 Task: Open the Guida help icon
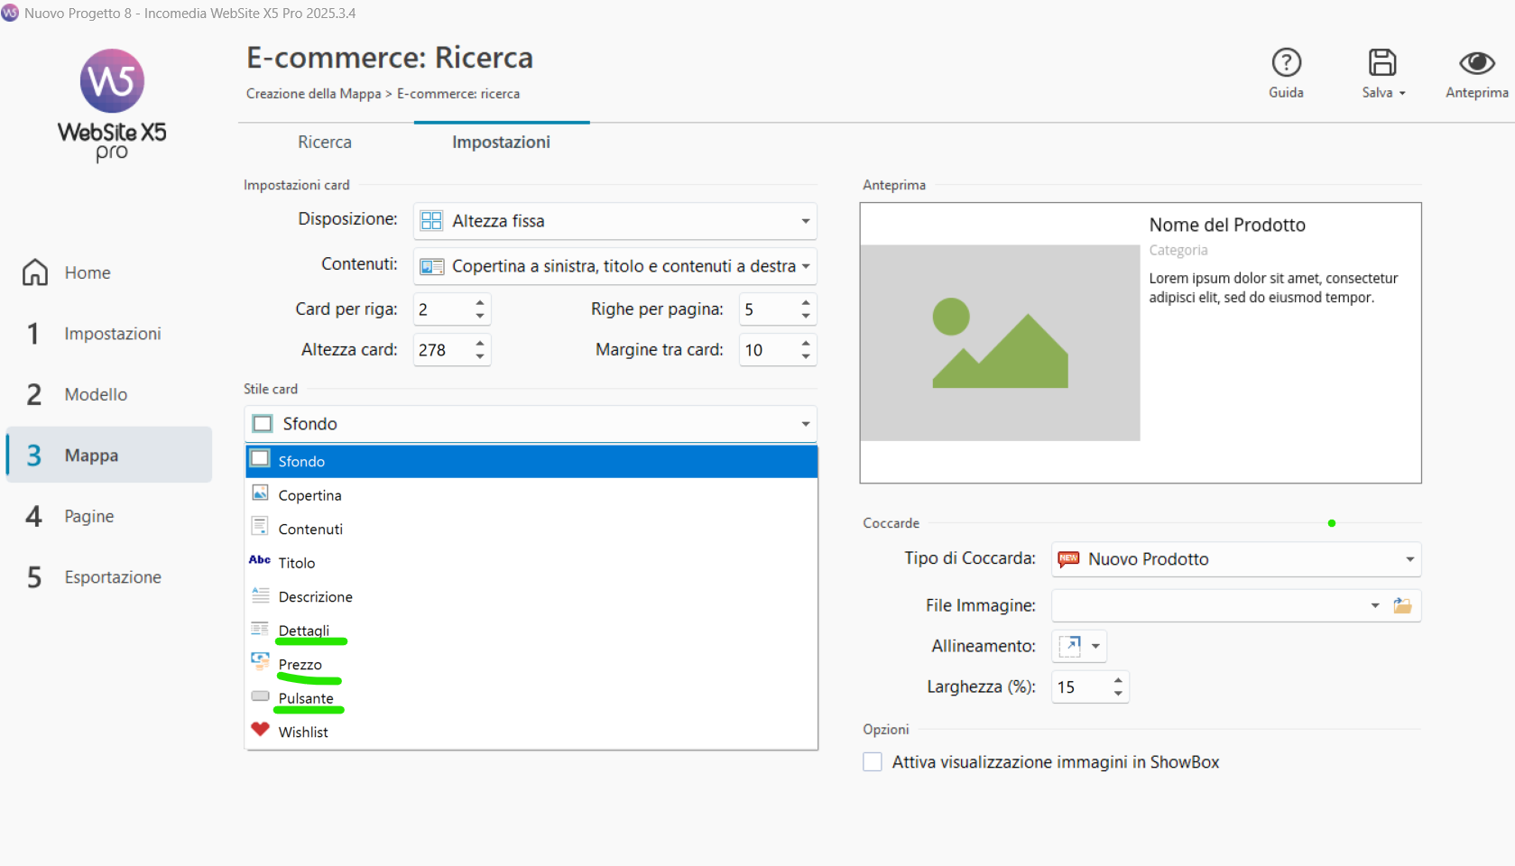click(x=1286, y=63)
